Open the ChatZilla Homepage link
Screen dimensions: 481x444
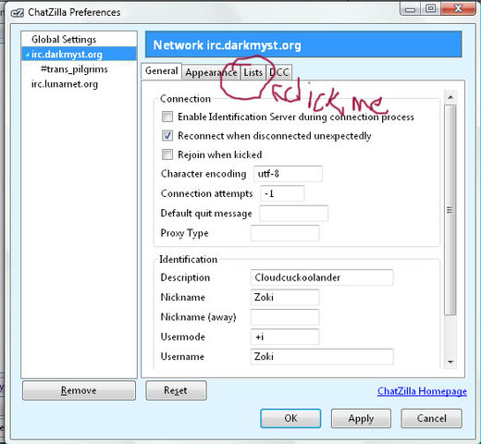422,391
